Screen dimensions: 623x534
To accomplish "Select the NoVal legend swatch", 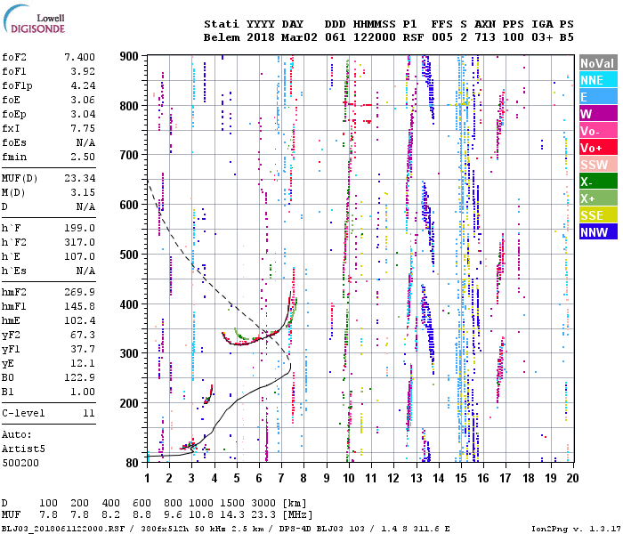I will (598, 63).
